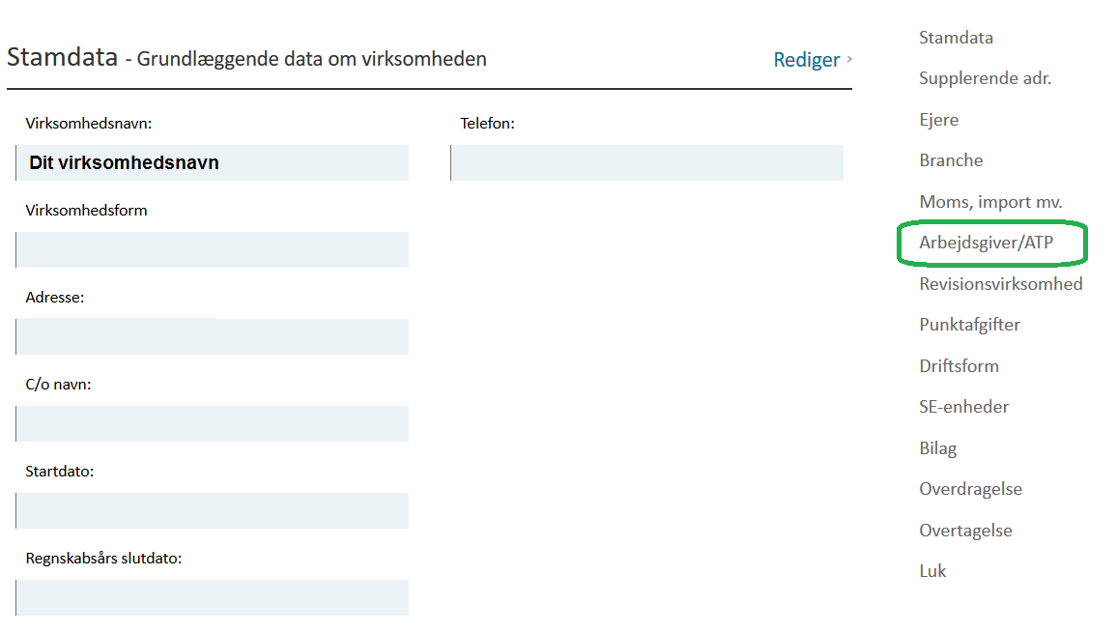Open Revisionsvirksomhed in the side menu

tap(1000, 284)
